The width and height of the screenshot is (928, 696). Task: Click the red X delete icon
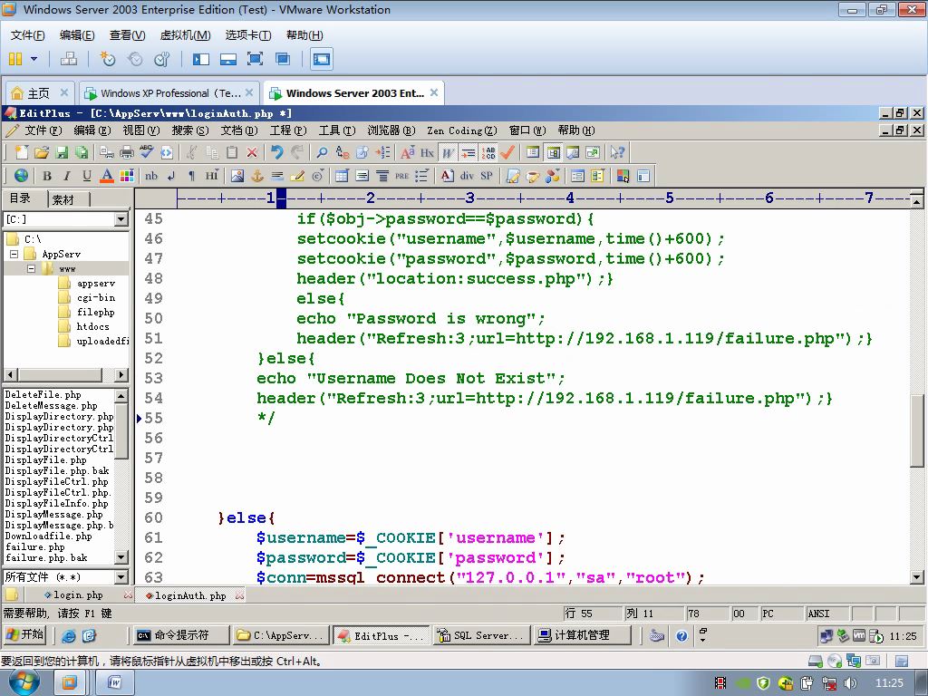click(x=252, y=152)
